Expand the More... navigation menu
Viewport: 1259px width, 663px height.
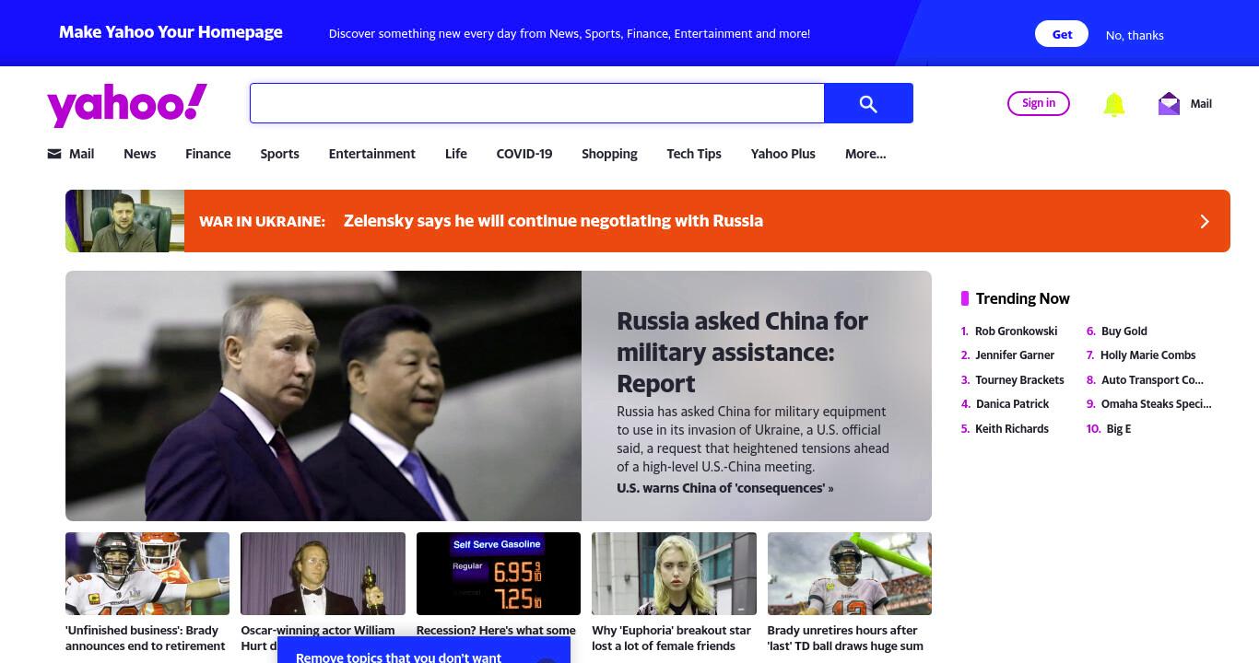click(865, 154)
